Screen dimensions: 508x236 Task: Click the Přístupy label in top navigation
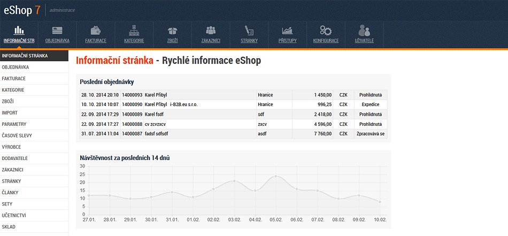(x=287, y=41)
